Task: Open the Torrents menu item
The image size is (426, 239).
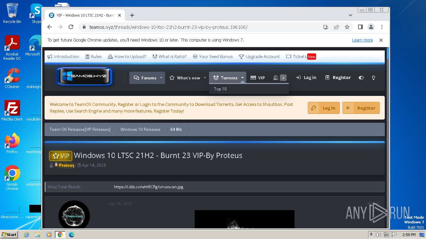Action: (x=226, y=78)
